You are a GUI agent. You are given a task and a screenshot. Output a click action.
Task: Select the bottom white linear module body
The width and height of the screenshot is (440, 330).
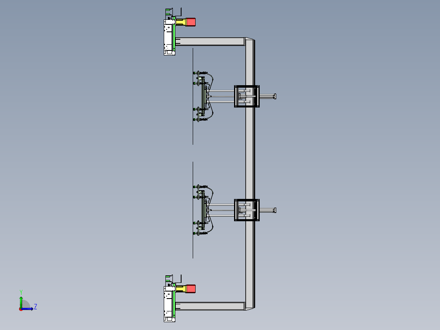(168, 304)
